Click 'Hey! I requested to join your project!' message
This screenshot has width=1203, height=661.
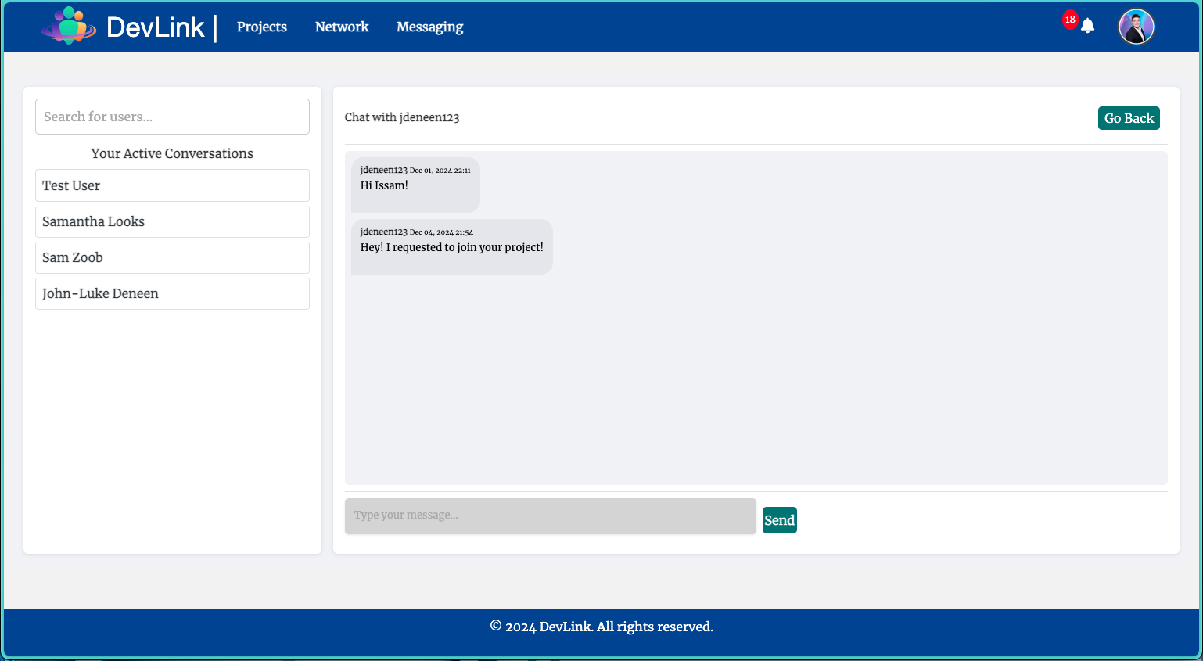pos(451,247)
